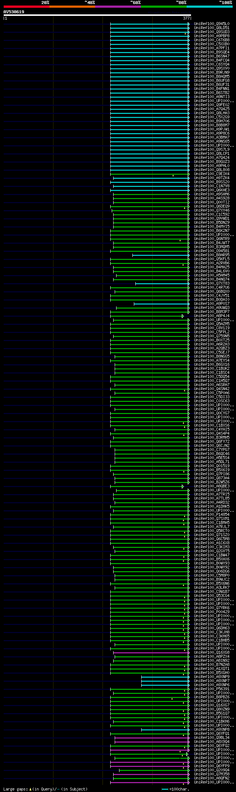Select UniRef100_Q7XT83 label

[212, 283]
